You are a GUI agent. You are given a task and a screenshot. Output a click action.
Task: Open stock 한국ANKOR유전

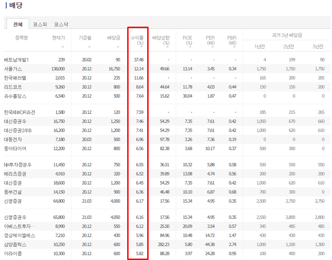pos(19,112)
